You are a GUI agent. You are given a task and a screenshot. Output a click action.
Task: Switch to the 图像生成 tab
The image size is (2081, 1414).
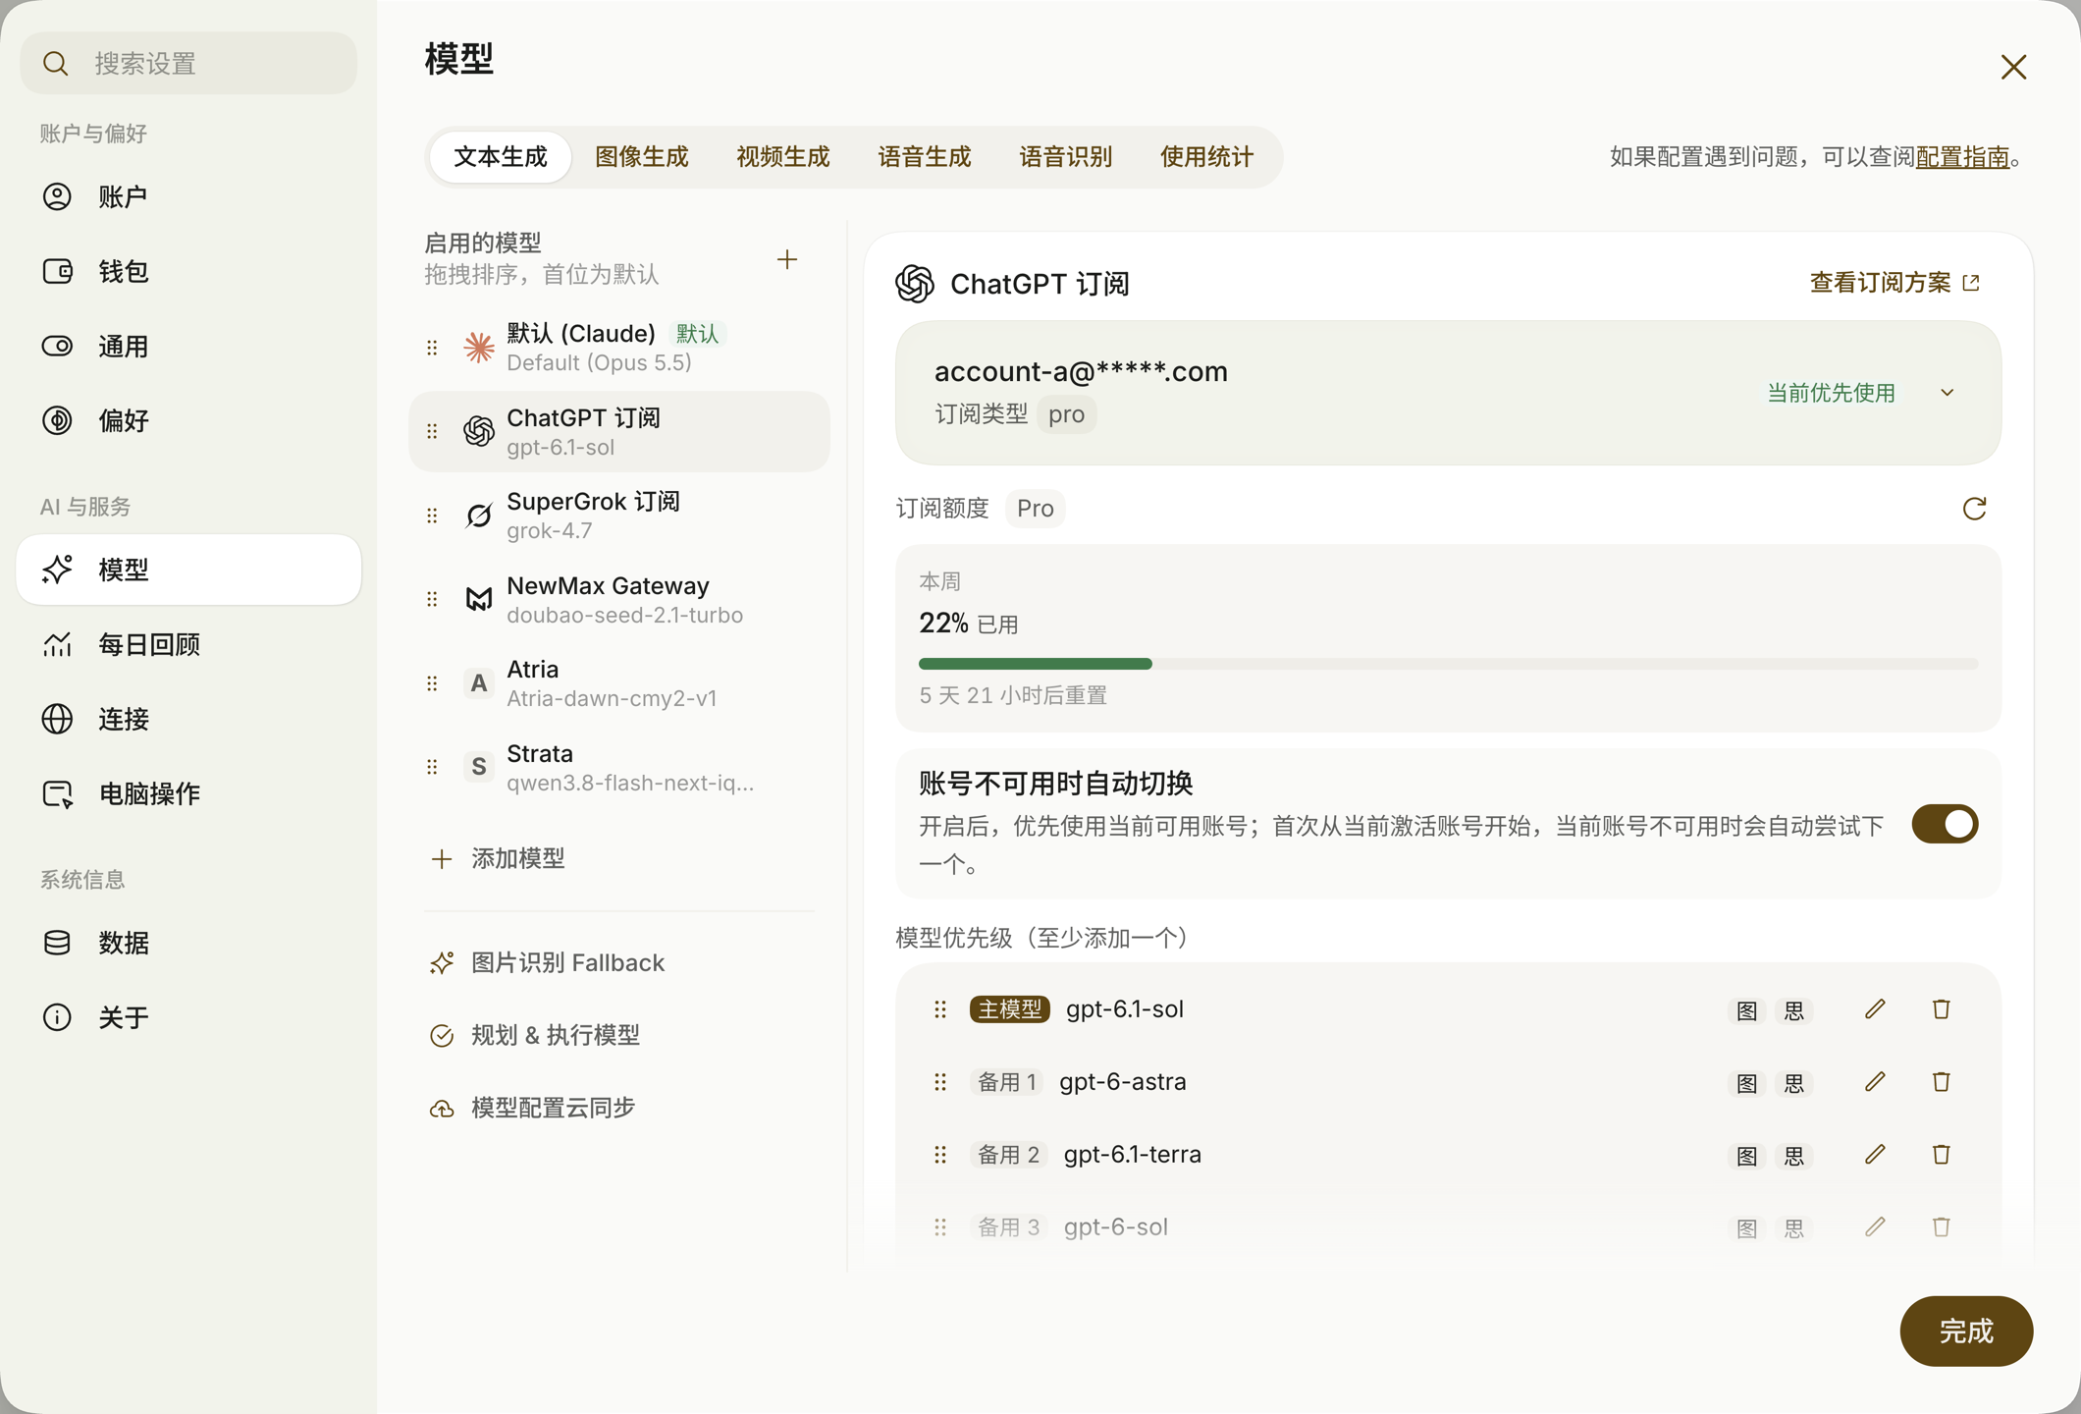pos(641,157)
